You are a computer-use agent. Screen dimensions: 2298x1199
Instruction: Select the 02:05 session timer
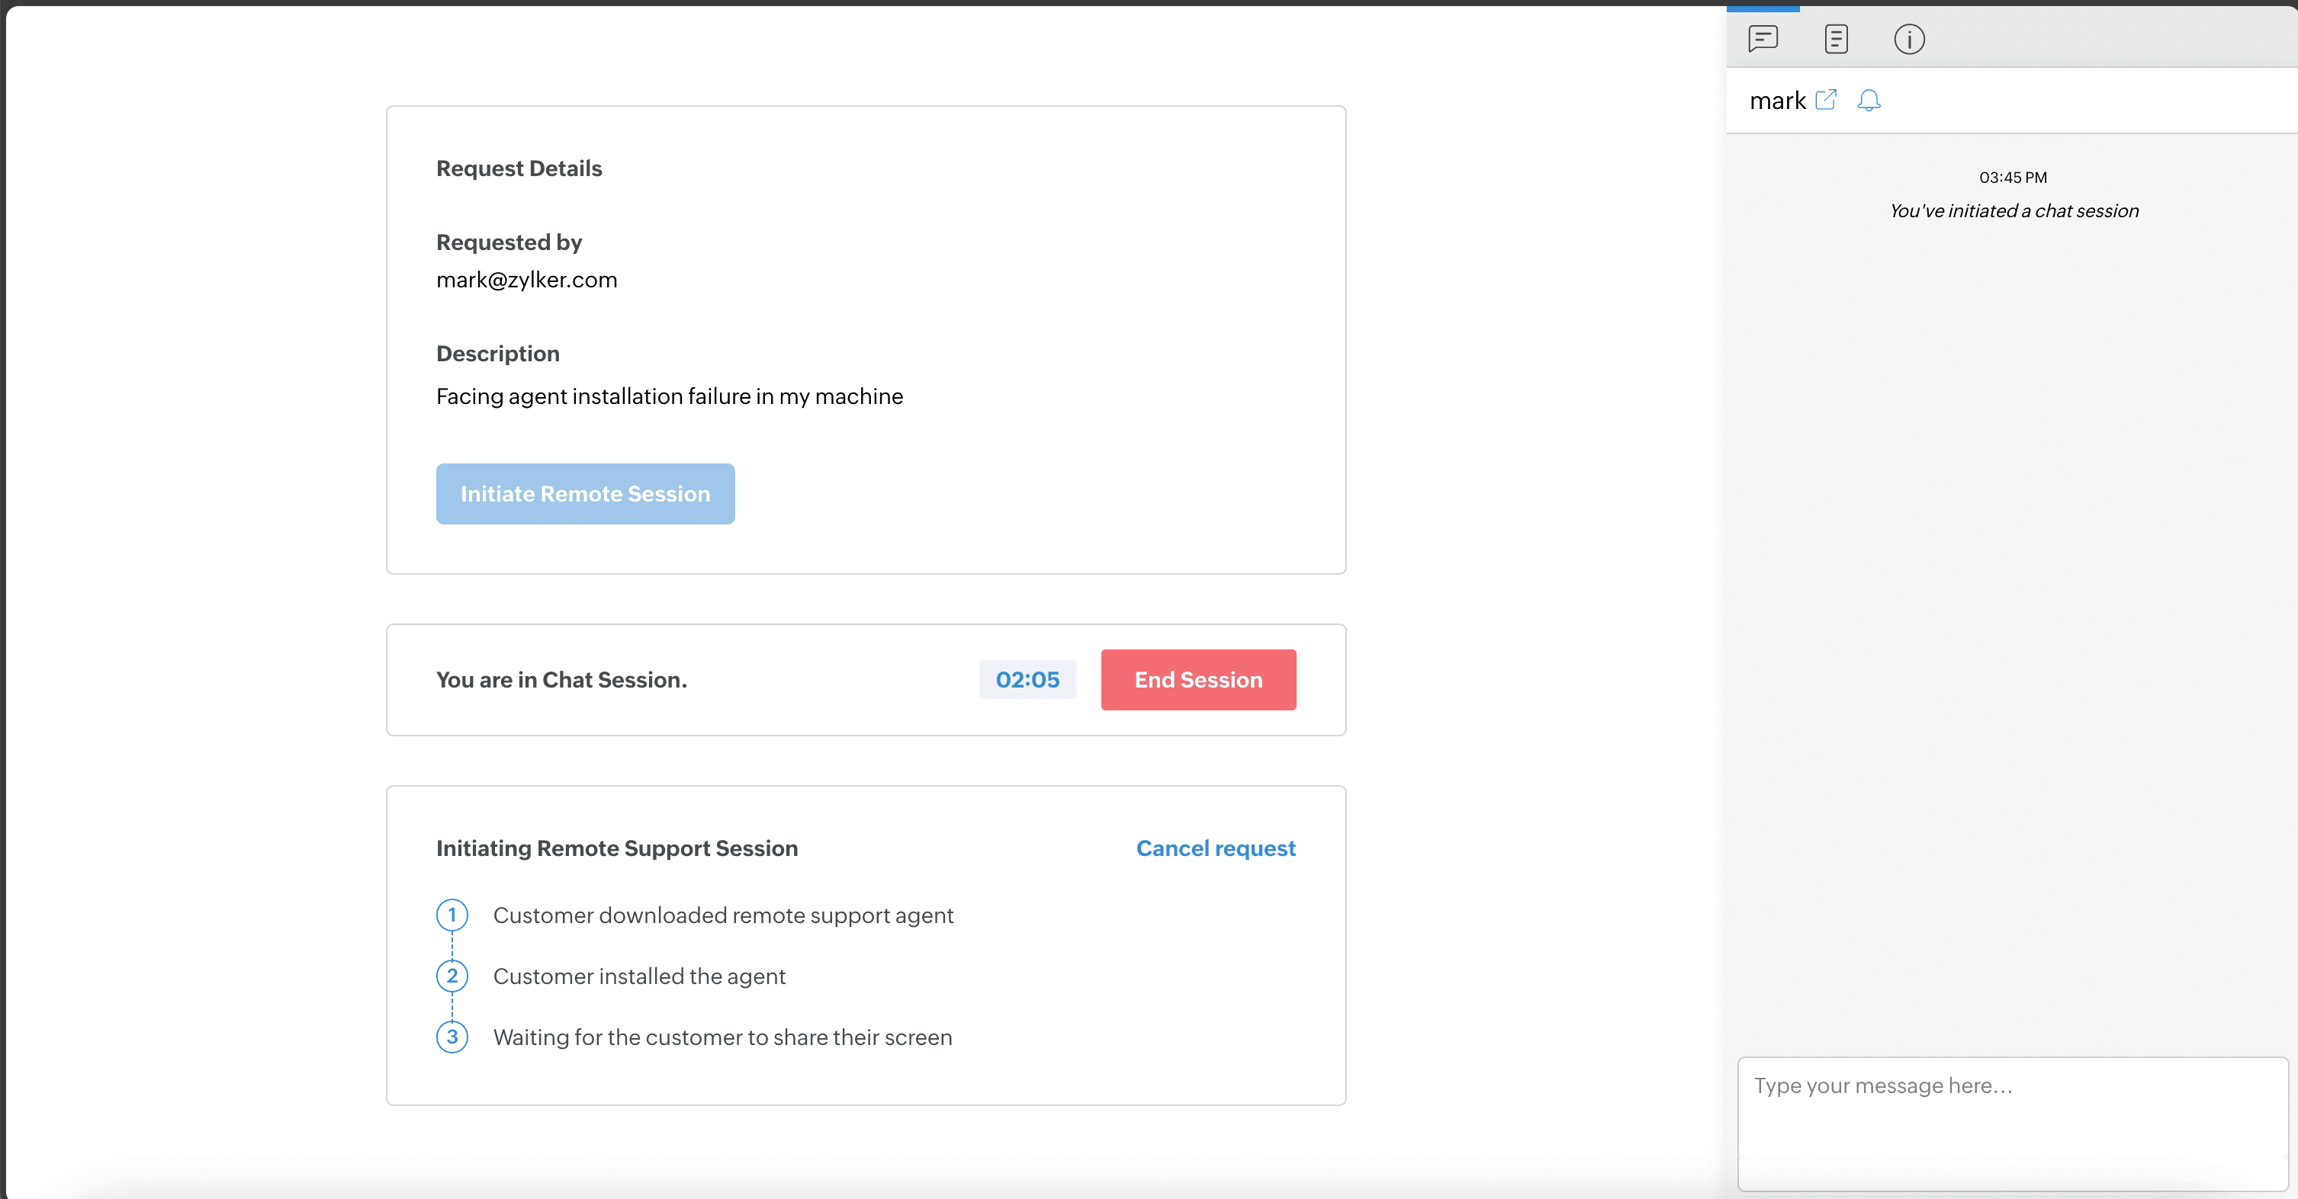pyautogui.click(x=1027, y=679)
